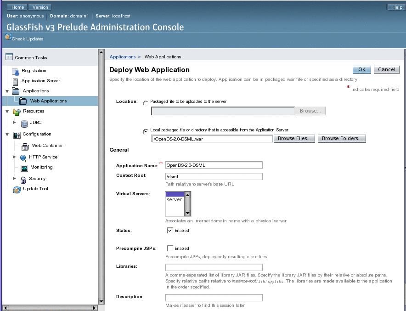Click the Browse Folders button
This screenshot has height=311, width=406.
342,138
